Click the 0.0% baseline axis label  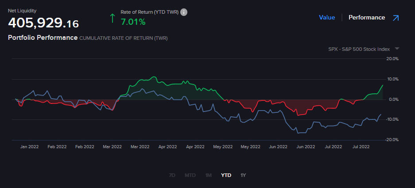point(393,99)
